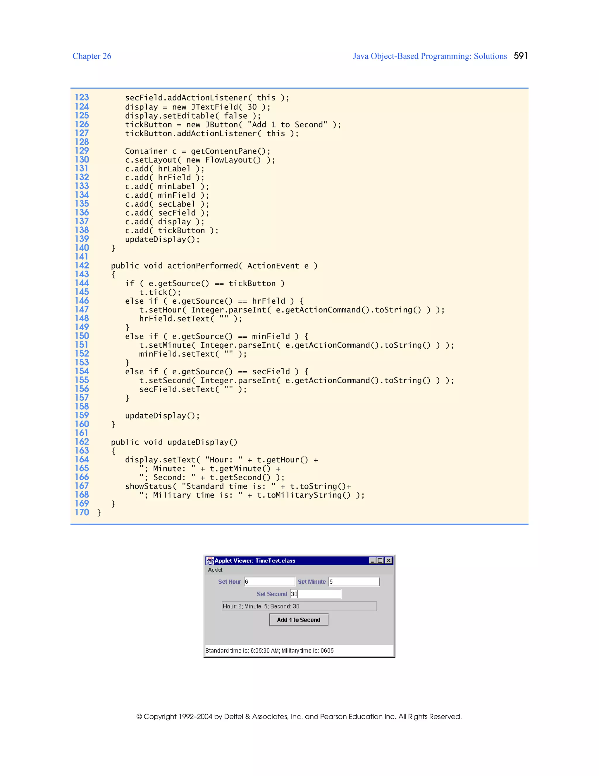
Task: Focus the Set Minute input field
Action: point(354,582)
